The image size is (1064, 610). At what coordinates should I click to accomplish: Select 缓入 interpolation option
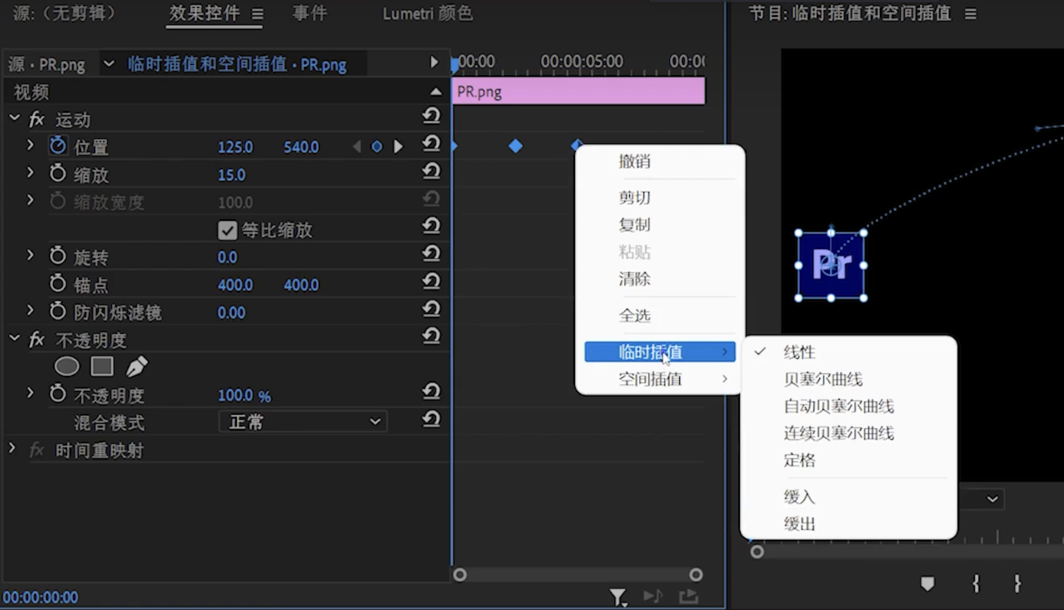tap(798, 496)
